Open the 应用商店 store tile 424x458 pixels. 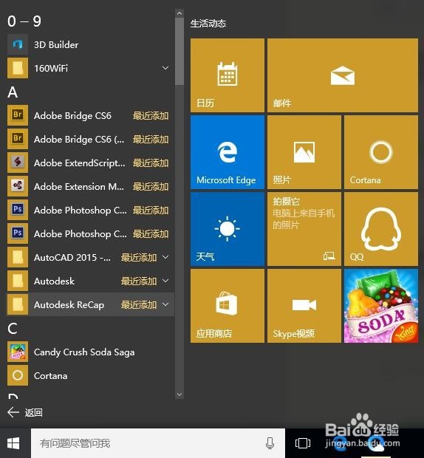228,306
